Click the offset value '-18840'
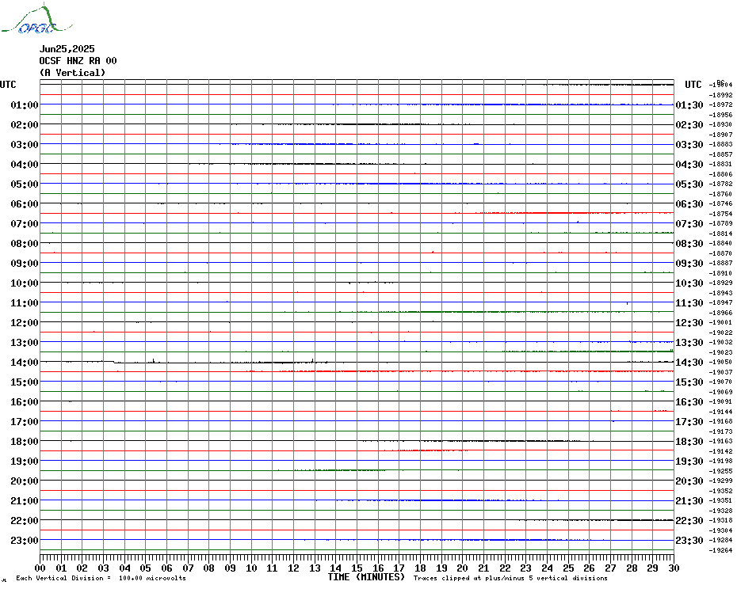 point(720,243)
